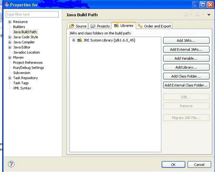Click the Add Class Folder... button
The image size is (215, 172).
pos(186,76)
